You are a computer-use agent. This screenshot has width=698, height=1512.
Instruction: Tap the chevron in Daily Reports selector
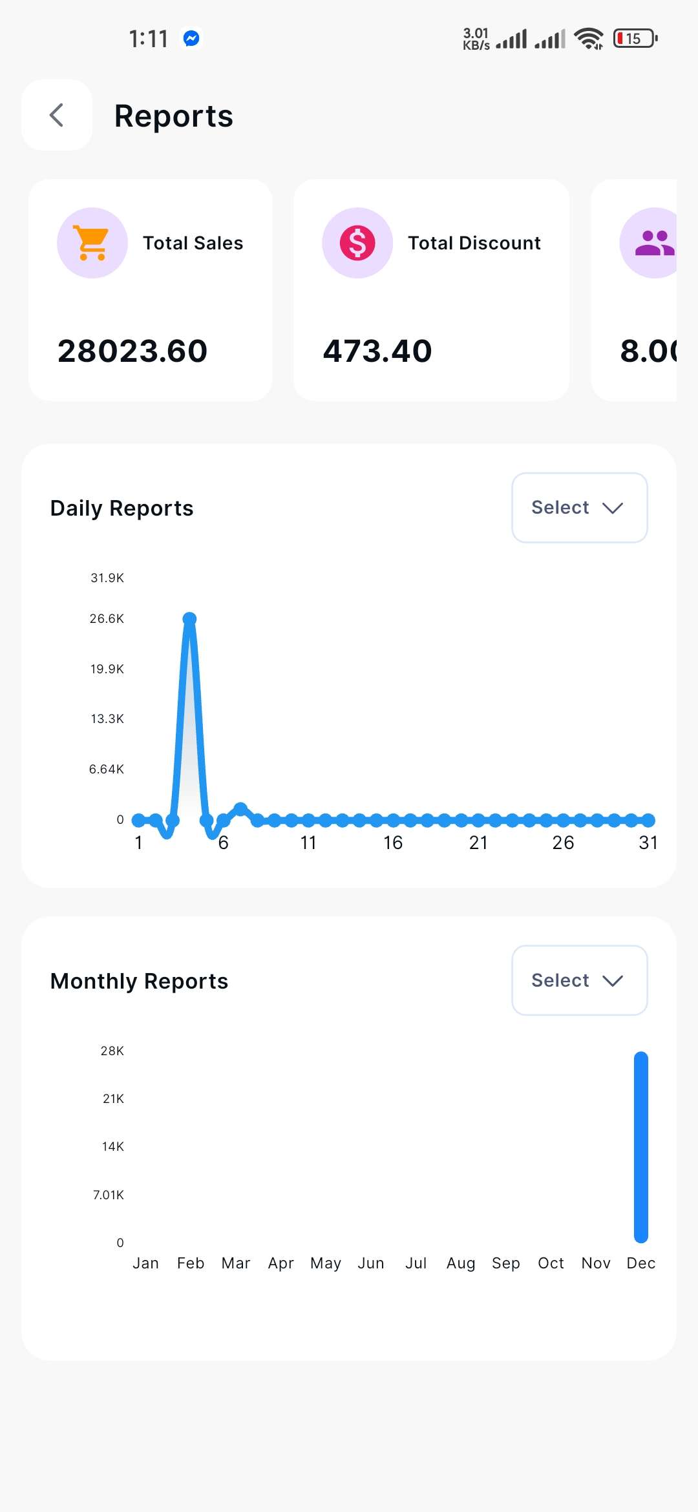(613, 509)
